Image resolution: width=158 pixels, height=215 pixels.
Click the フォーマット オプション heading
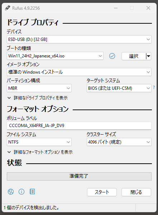tap(38, 109)
